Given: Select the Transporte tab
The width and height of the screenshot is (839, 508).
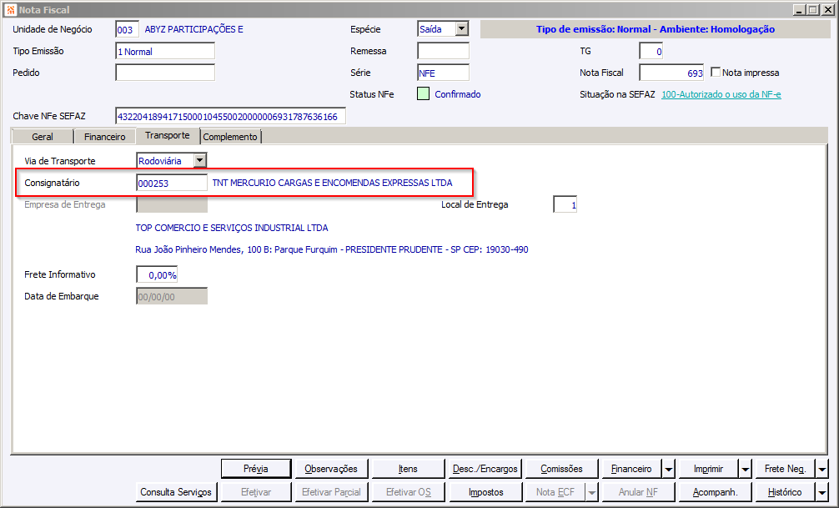Looking at the screenshot, I should tap(168, 135).
